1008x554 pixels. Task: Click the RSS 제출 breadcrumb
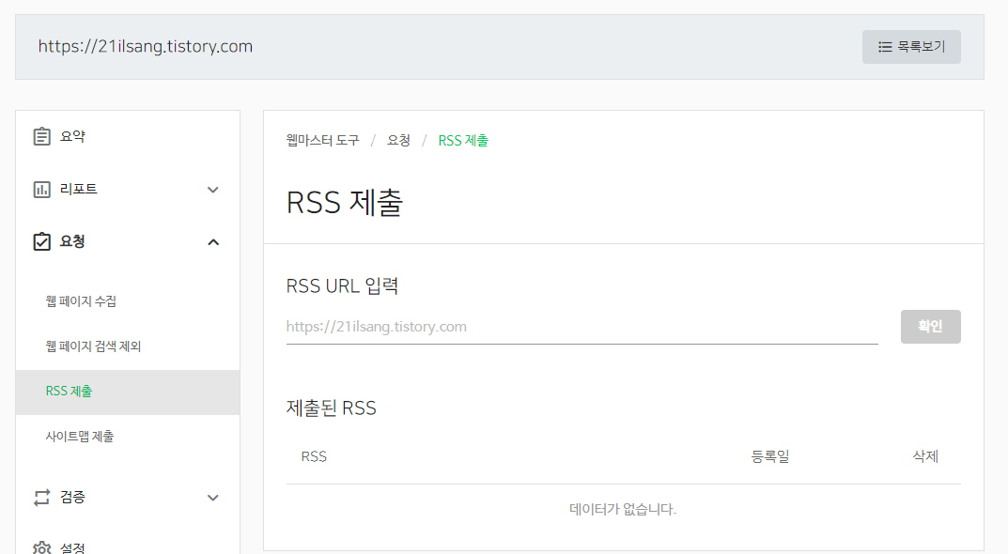click(x=463, y=140)
